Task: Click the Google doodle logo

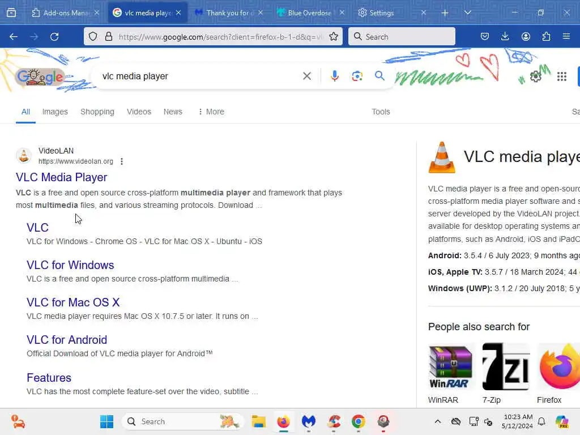Action: tap(40, 77)
